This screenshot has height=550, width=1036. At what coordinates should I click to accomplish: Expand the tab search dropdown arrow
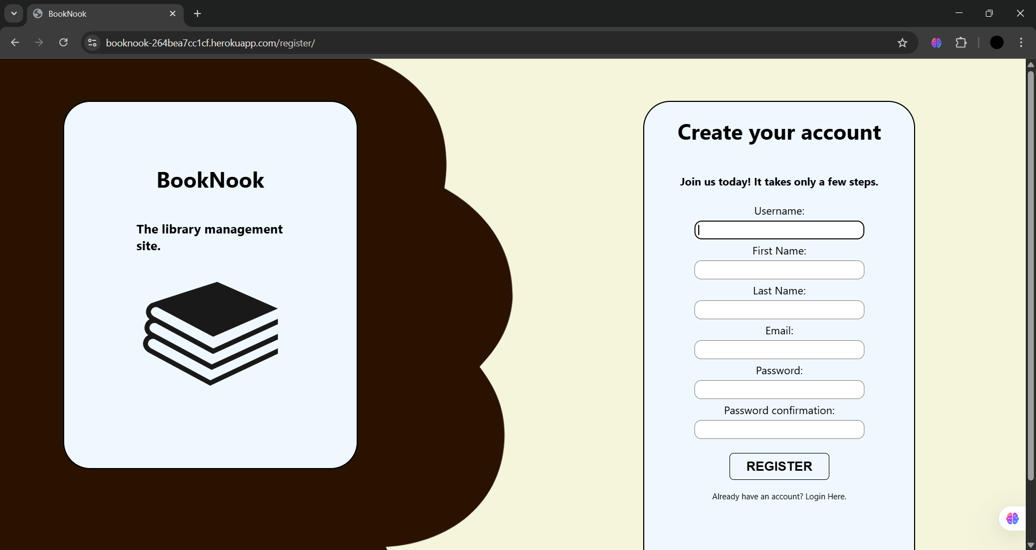coord(14,13)
